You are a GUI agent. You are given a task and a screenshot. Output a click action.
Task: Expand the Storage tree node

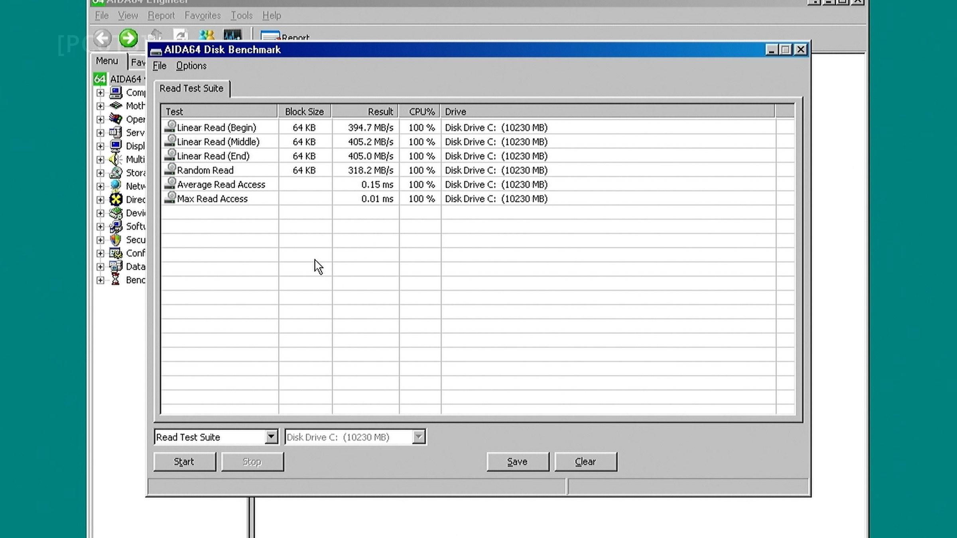point(100,173)
